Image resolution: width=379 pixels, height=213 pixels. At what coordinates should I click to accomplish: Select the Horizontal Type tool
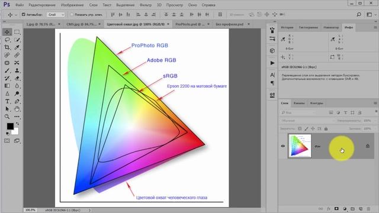coord(7,101)
